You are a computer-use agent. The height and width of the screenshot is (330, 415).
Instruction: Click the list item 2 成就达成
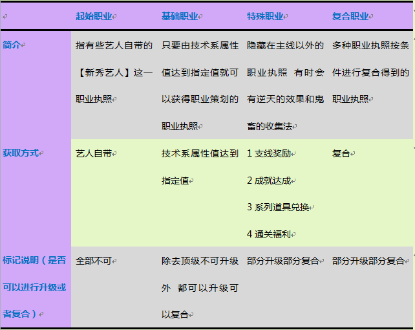click(269, 181)
